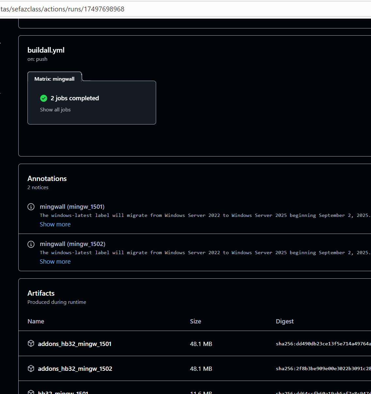Download the addons_hb32_mingw_1502 artifact

pos(75,369)
